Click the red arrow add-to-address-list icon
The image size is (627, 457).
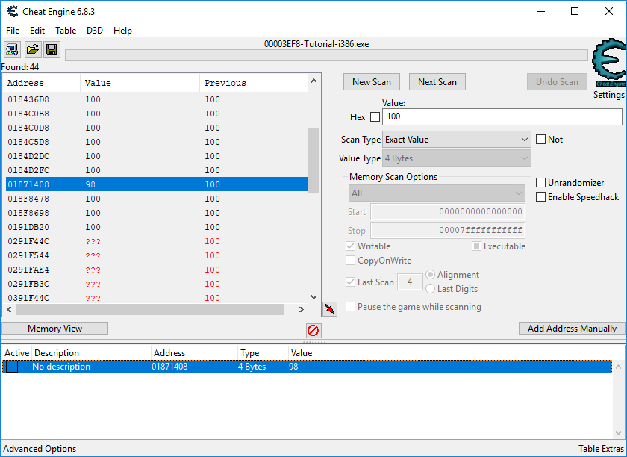click(x=330, y=309)
